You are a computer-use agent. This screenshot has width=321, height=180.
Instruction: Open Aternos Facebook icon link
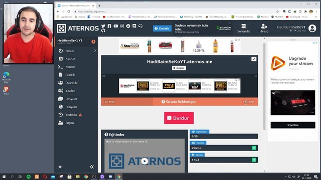[x=109, y=26]
